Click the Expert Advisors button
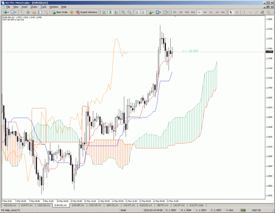 [86, 12]
